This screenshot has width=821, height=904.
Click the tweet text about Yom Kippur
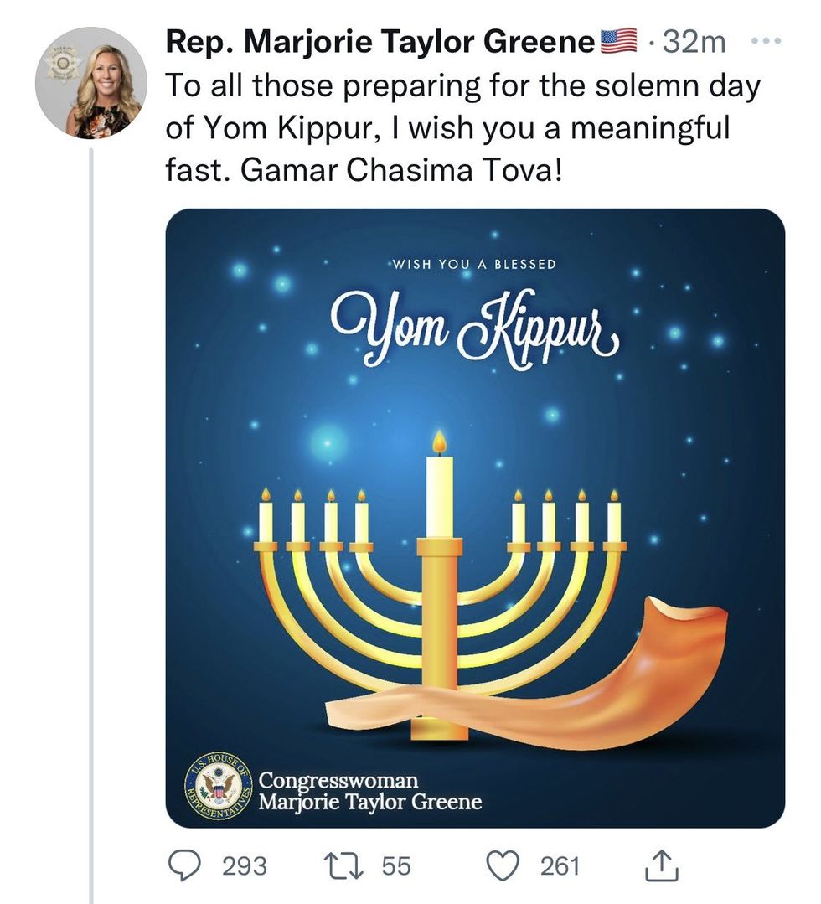click(463, 127)
